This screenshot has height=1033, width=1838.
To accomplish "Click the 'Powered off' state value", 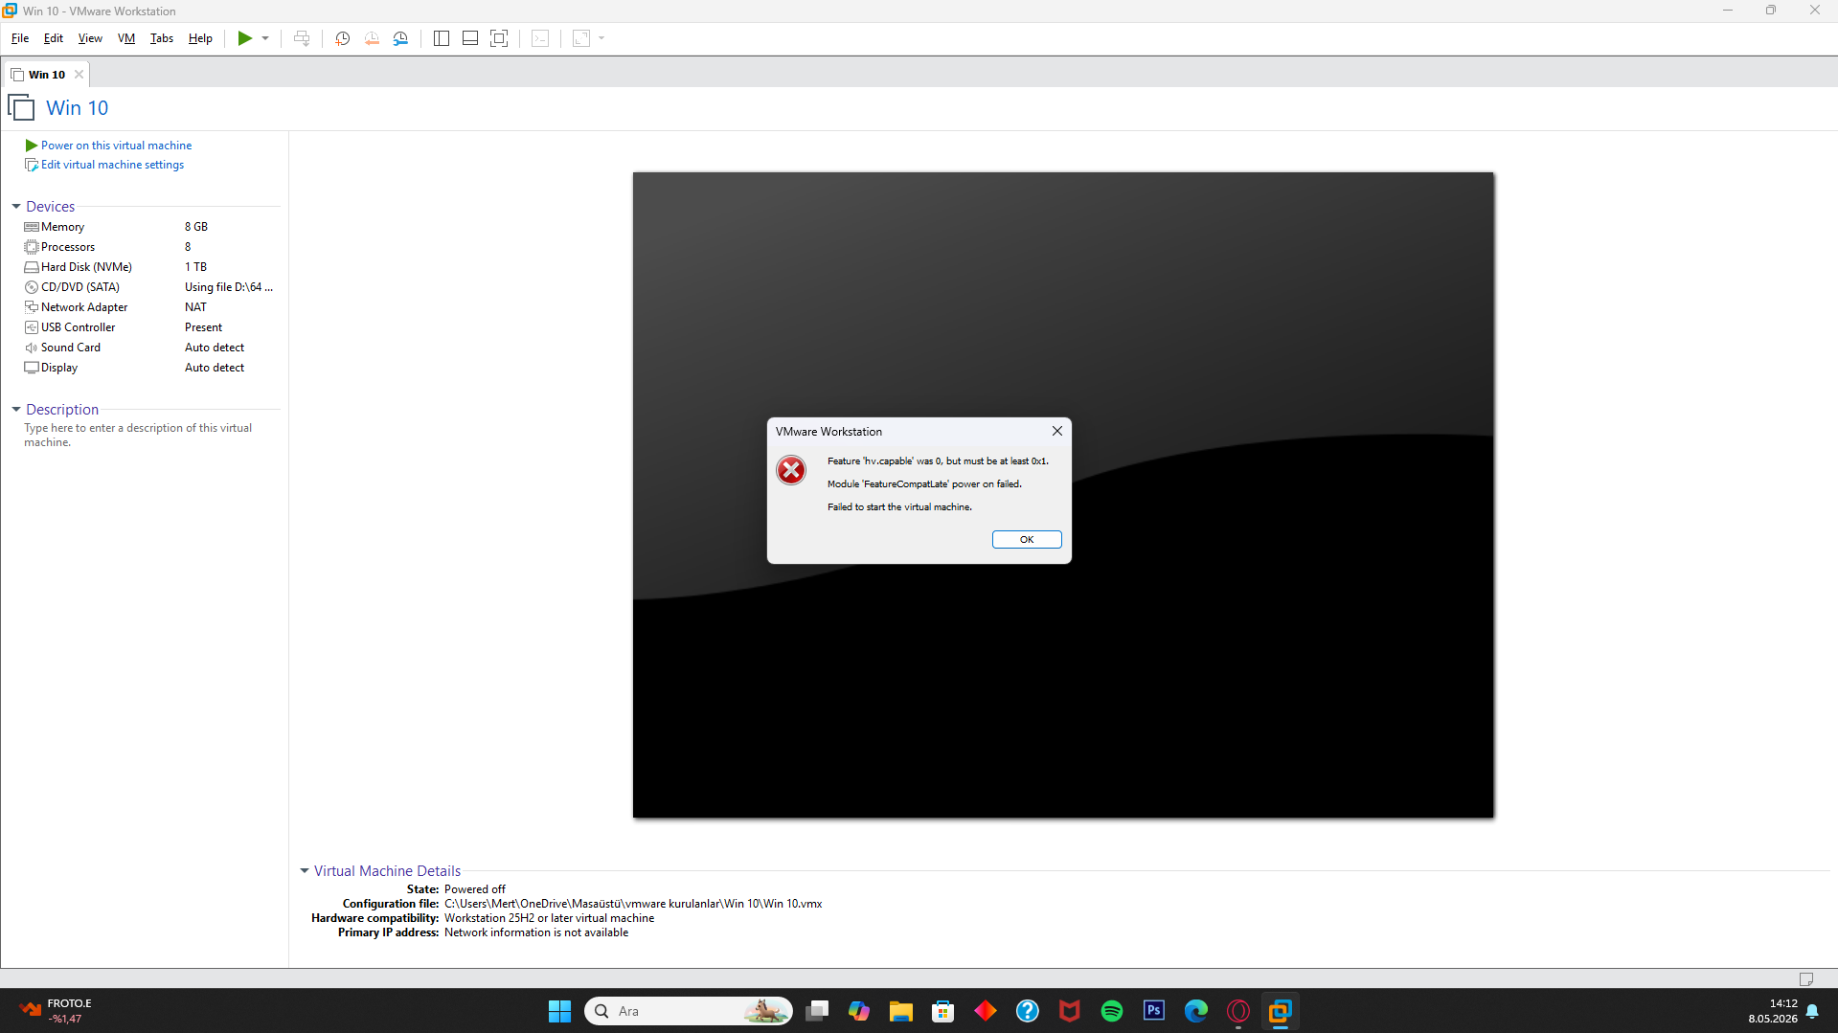I will pos(475,889).
